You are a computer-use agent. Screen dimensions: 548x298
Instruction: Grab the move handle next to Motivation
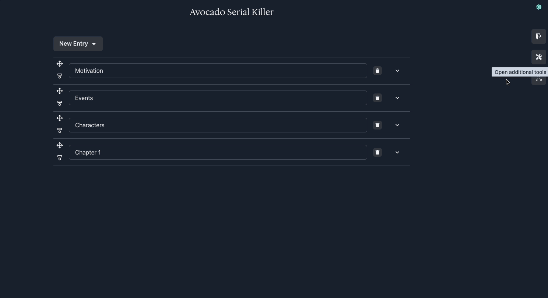tap(60, 64)
